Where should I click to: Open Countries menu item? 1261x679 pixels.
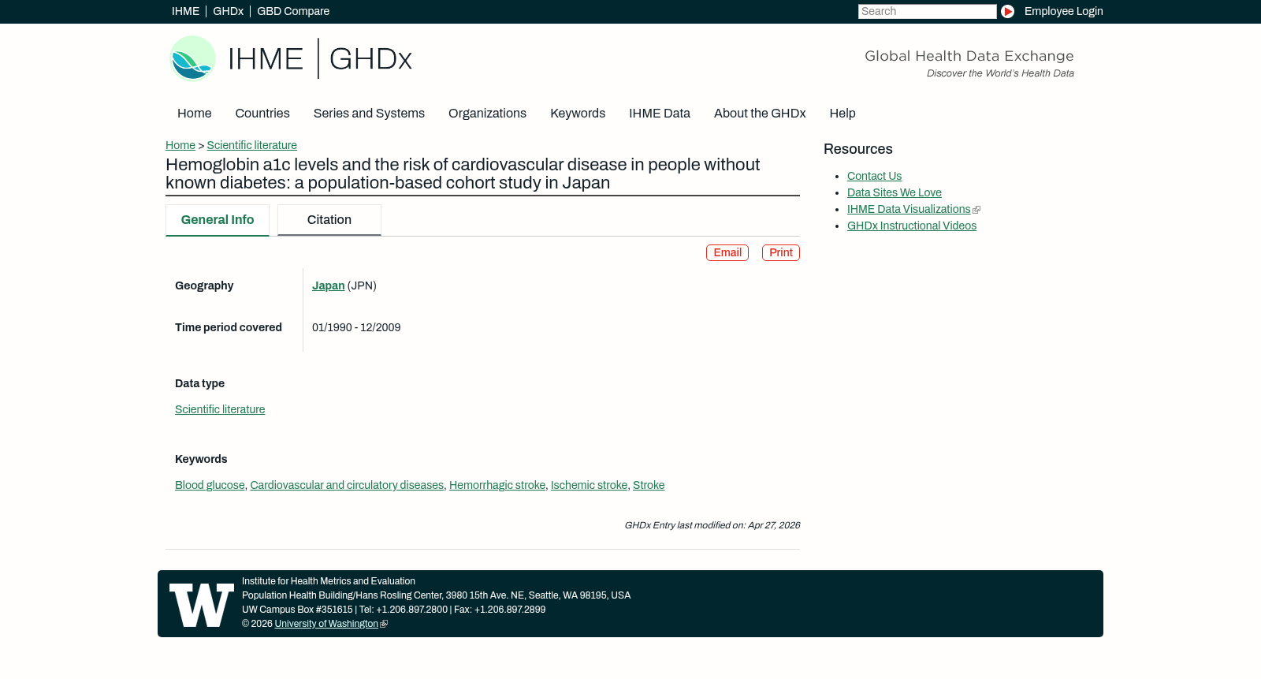(262, 114)
